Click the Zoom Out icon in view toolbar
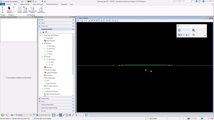214x120 pixels. [x=94, y=21]
